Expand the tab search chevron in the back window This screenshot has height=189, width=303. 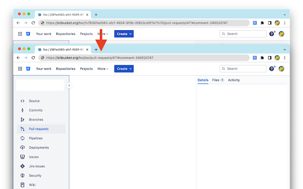pyautogui.click(x=285, y=15)
